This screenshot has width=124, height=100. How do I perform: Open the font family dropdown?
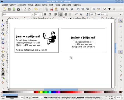click(32, 14)
